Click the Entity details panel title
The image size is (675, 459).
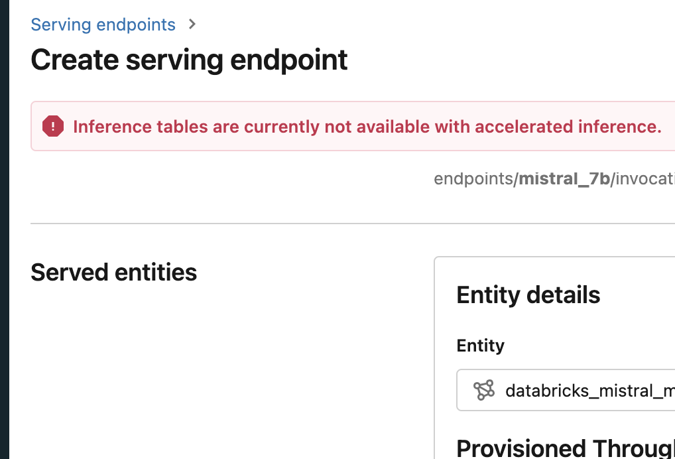pyautogui.click(x=528, y=295)
